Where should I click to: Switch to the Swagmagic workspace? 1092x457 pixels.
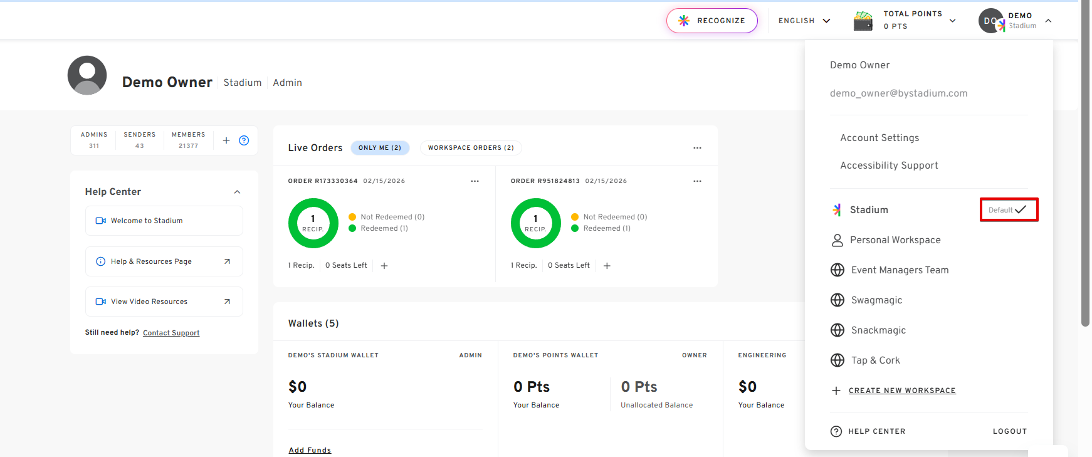[876, 300]
